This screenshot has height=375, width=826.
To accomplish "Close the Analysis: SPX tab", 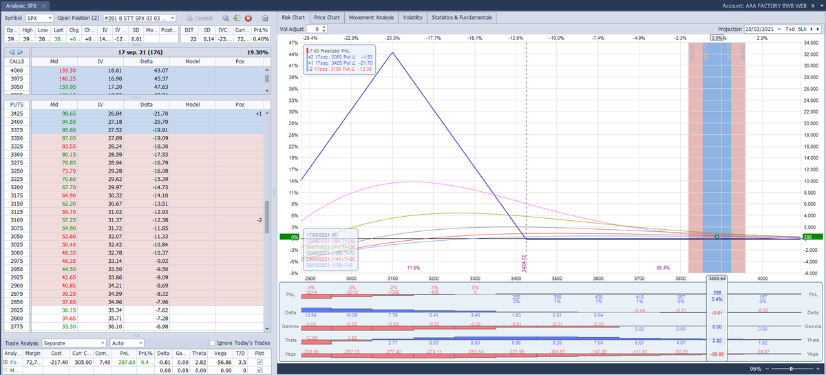I will [44, 6].
